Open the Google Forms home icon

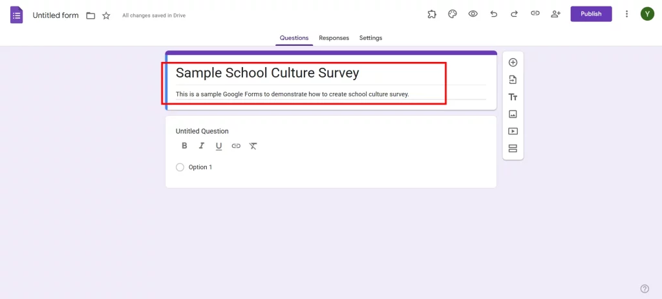tap(16, 15)
